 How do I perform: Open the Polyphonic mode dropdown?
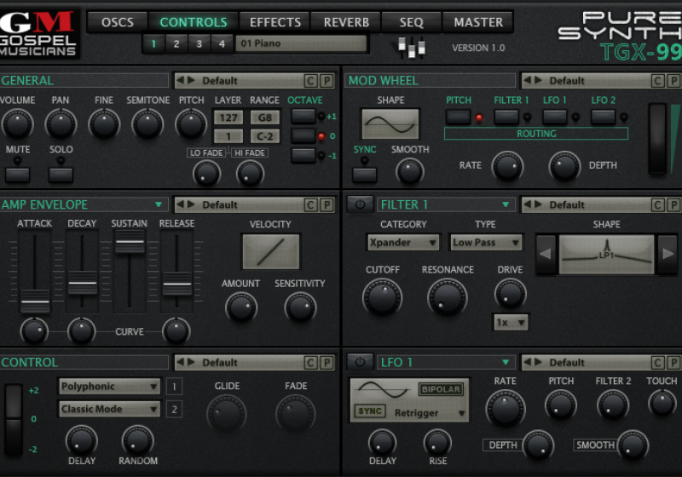(x=109, y=387)
